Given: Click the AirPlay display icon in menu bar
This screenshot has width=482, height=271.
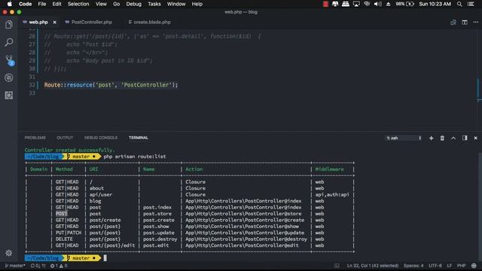Looking at the screenshot, I should [x=356, y=4].
